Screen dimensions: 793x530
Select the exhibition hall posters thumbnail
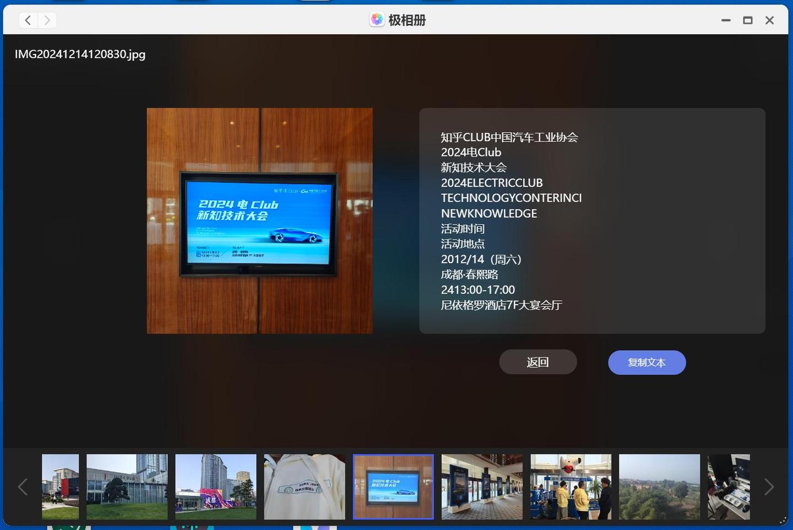481,486
